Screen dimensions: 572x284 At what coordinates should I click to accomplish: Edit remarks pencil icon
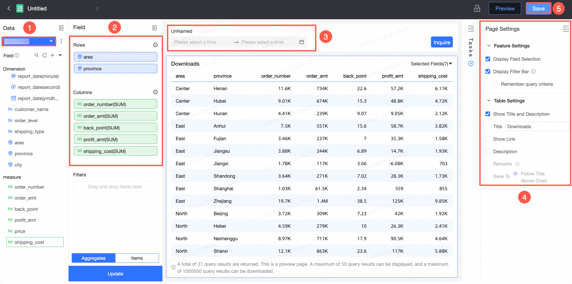pos(517,164)
